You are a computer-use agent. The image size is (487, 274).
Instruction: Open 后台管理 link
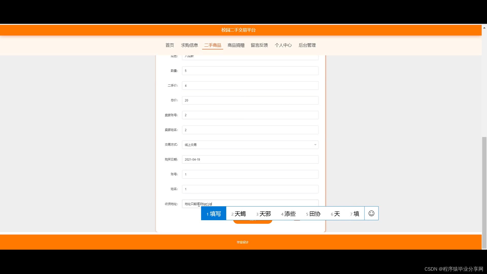[x=307, y=45]
